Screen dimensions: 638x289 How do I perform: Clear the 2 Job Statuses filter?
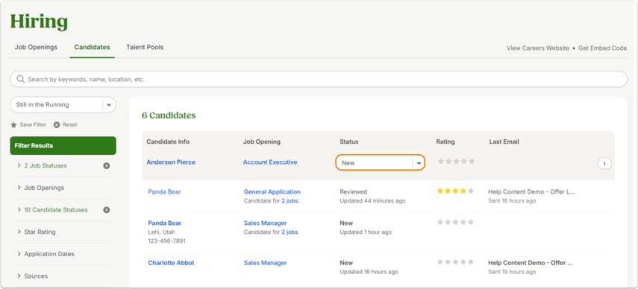tap(106, 165)
